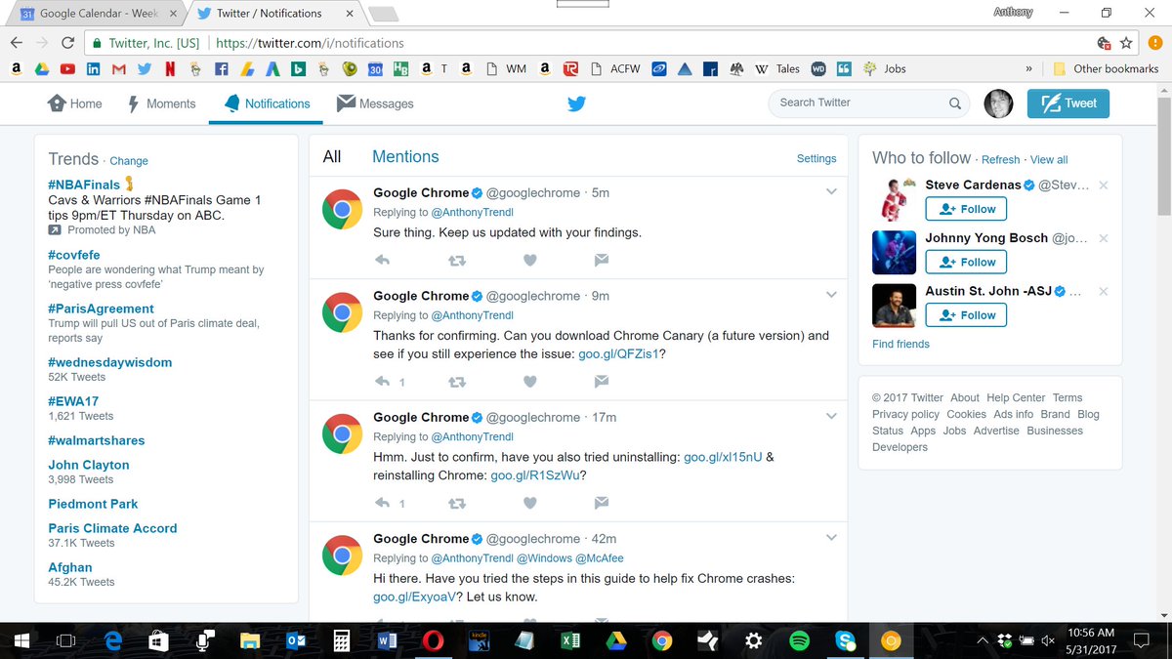Open the goo.gl/xl15nU uninstall link
This screenshot has height=659, width=1172.
click(x=723, y=456)
